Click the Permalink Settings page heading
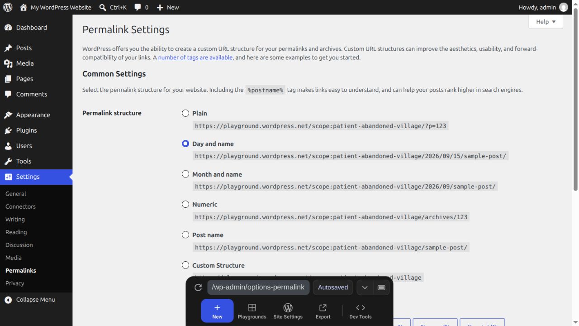The height and width of the screenshot is (326, 579). [126, 30]
